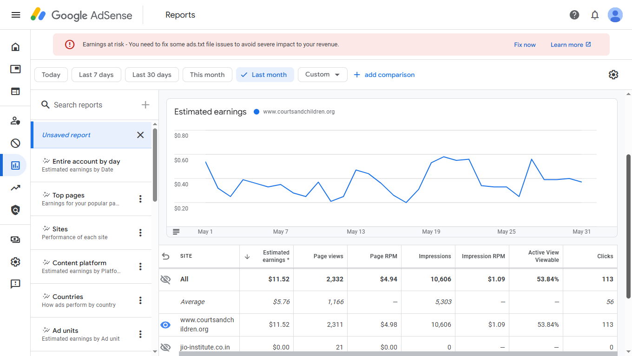
Task: Open Policy center shield icon
Action: click(x=15, y=210)
